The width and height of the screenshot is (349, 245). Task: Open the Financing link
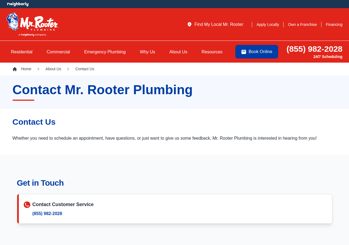[x=334, y=24]
